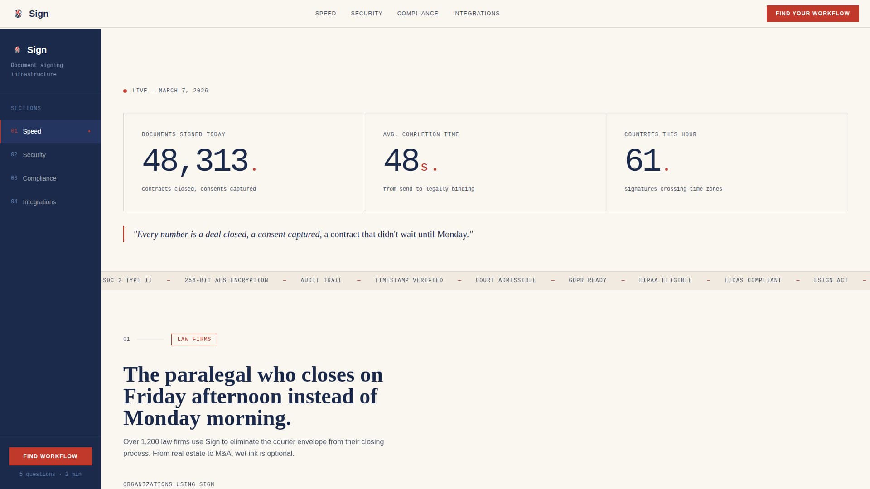Click the Law Firms tag badge

pyautogui.click(x=194, y=339)
